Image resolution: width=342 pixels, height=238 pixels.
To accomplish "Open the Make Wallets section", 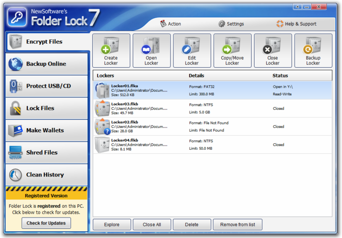I will pos(47,130).
